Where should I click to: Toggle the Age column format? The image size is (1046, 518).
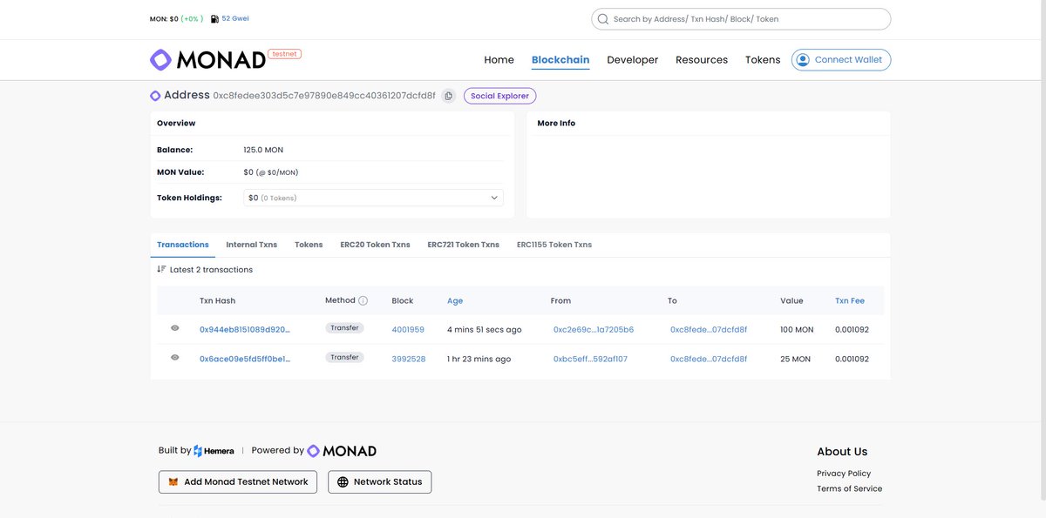tap(455, 300)
